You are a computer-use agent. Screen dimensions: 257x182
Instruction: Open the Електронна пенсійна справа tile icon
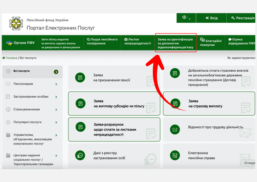point(175,155)
